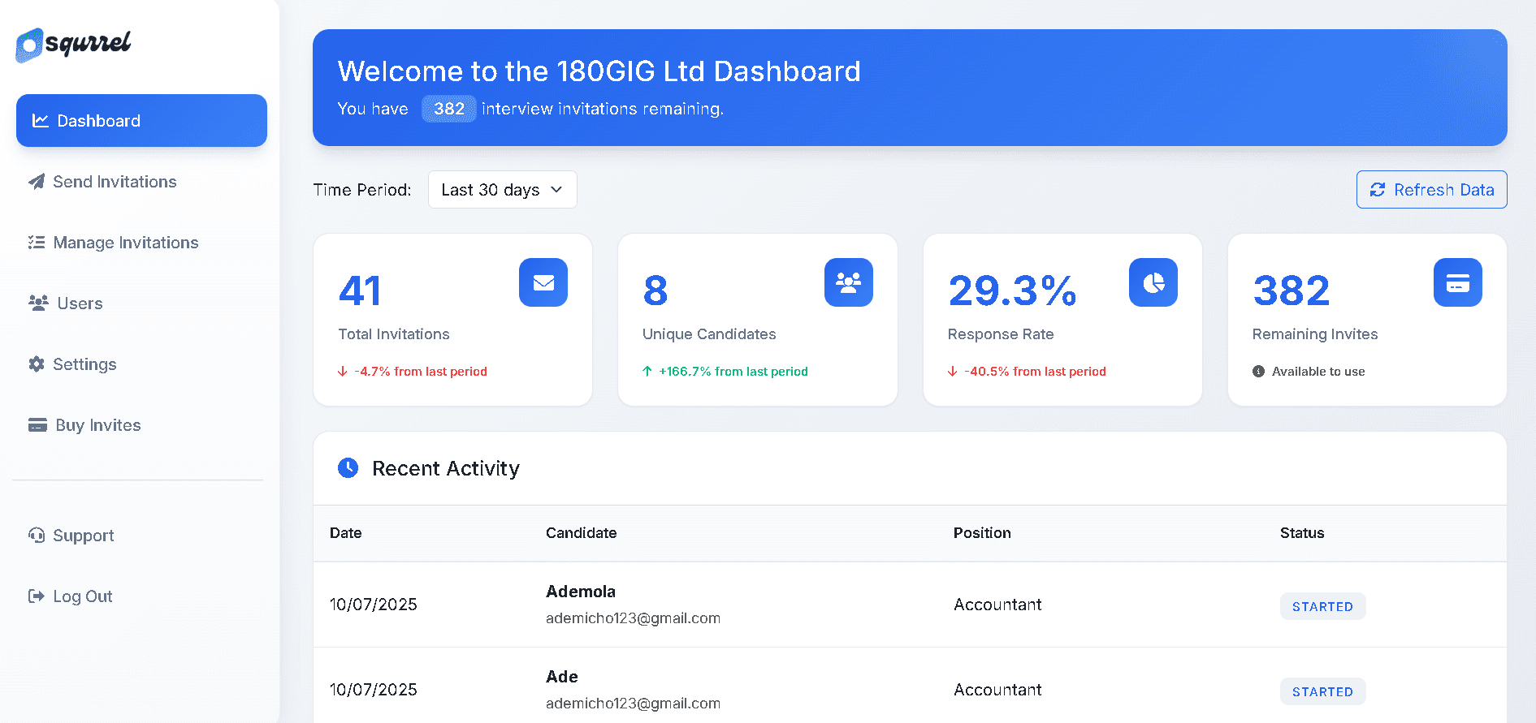The width and height of the screenshot is (1536, 723).
Task: Click the card icon on Remaining Invites card
Action: (1457, 282)
